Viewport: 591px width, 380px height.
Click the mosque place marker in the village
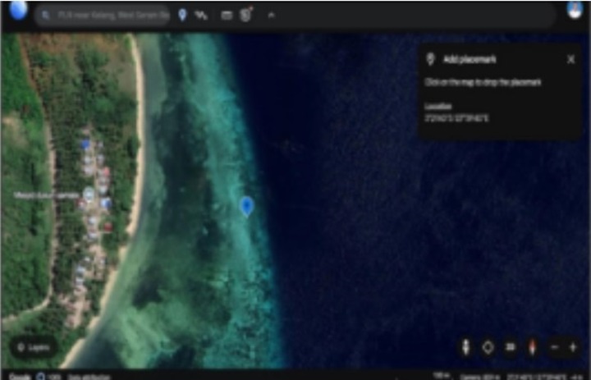(88, 194)
